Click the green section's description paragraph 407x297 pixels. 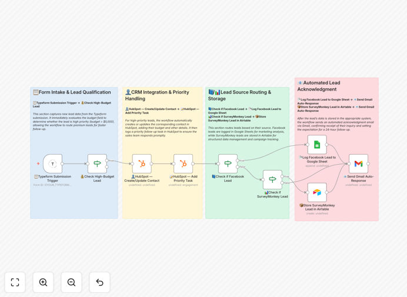click(246, 134)
